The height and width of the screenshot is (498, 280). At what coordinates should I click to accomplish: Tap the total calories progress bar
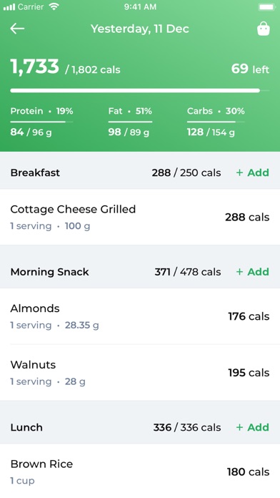pyautogui.click(x=140, y=91)
